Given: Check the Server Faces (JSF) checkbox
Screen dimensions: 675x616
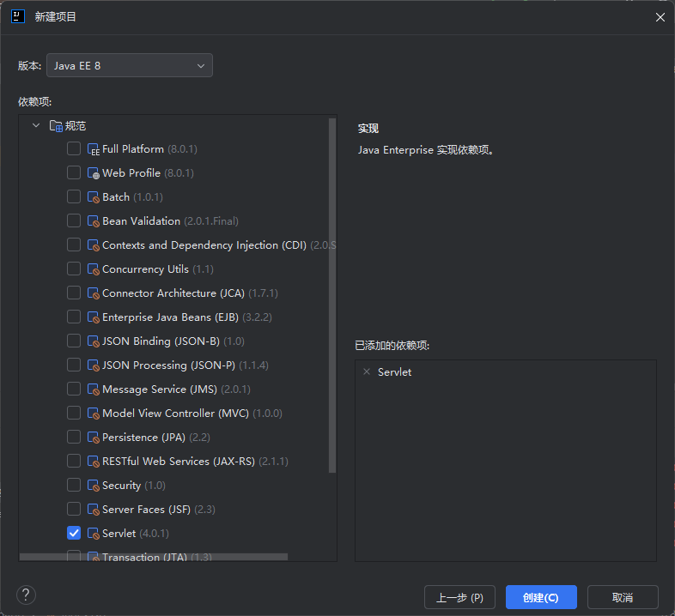Looking at the screenshot, I should pos(74,510).
